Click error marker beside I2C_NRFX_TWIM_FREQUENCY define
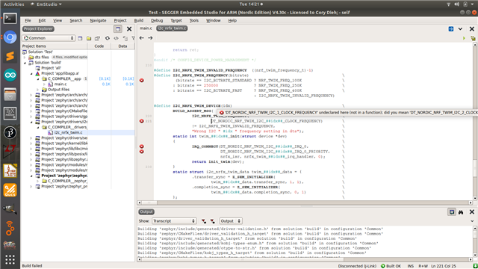Viewport: 478px width, 269px height. pos(141,80)
